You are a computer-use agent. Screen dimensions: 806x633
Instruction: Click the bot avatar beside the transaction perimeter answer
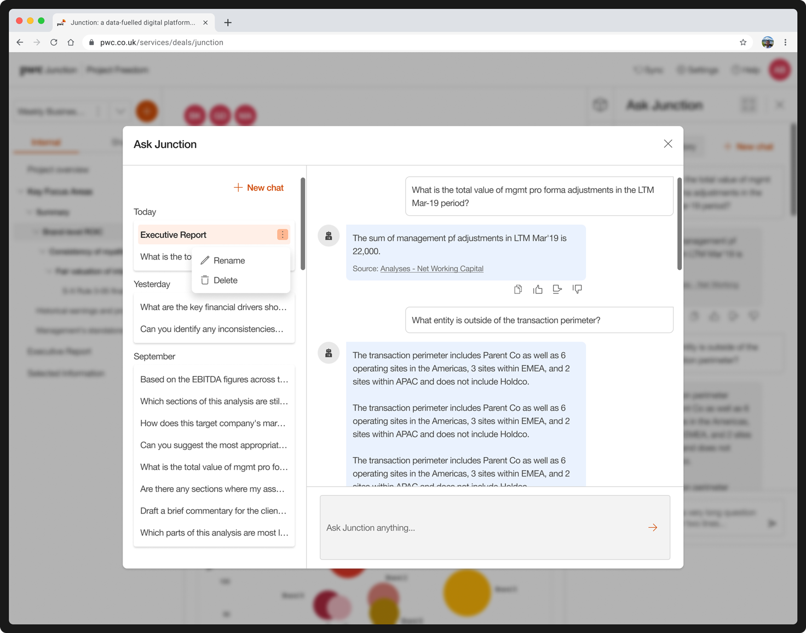[x=329, y=353]
